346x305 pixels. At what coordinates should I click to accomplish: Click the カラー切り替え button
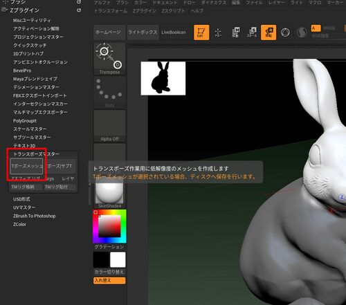(109, 272)
